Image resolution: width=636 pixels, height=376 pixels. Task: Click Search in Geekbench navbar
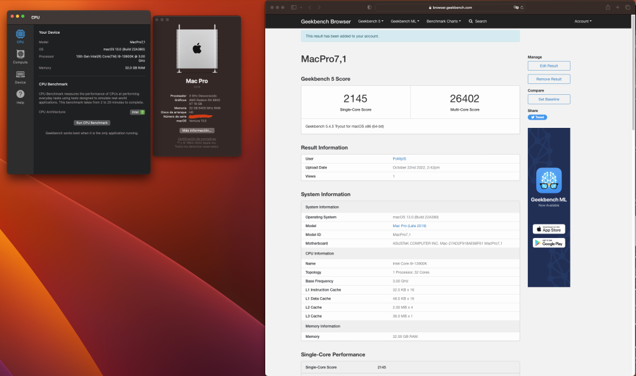point(478,21)
